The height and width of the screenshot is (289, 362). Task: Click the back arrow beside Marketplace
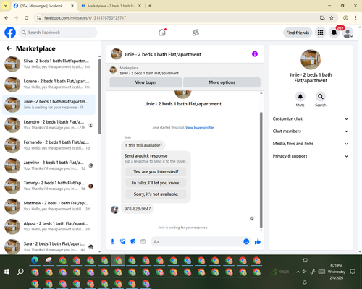coord(9,48)
